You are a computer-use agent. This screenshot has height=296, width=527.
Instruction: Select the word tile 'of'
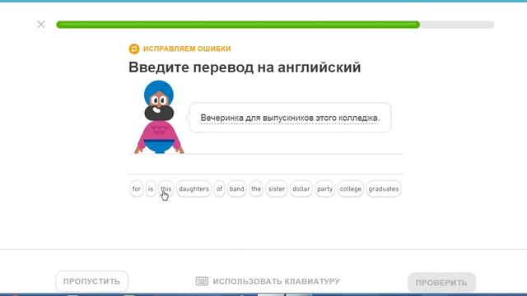(x=219, y=188)
